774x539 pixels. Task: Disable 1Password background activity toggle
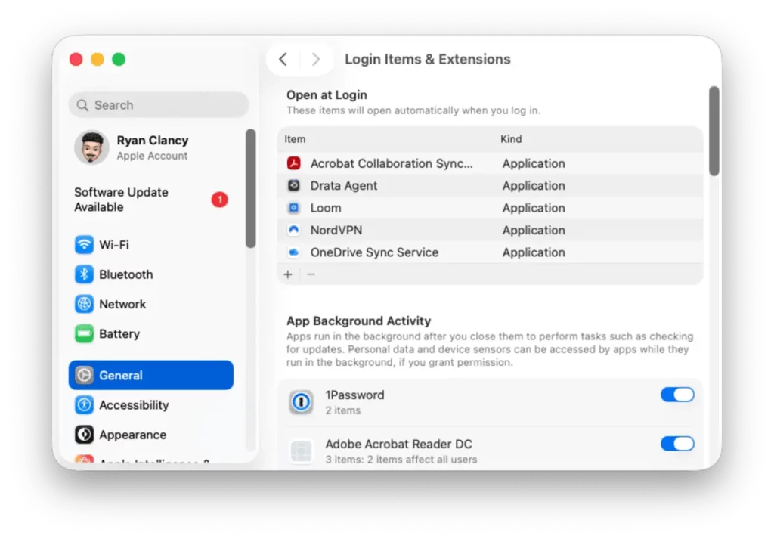(676, 395)
